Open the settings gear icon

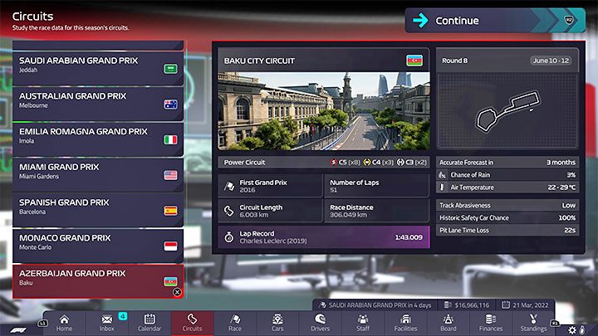(571, 329)
